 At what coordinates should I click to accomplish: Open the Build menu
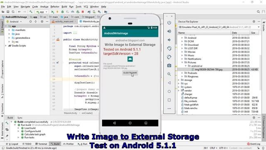pyautogui.click(x=64, y=7)
